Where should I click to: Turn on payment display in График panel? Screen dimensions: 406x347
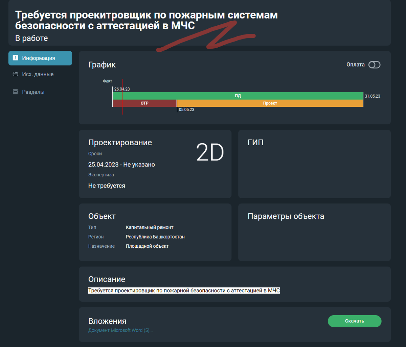375,65
